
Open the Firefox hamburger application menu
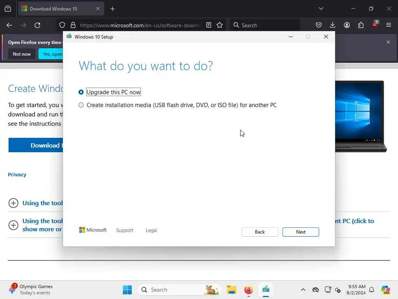[x=389, y=25]
